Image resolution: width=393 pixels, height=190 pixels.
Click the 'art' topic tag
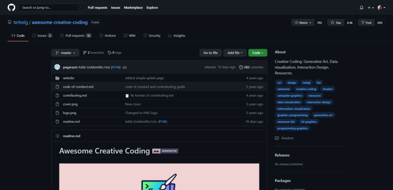tap(279, 83)
